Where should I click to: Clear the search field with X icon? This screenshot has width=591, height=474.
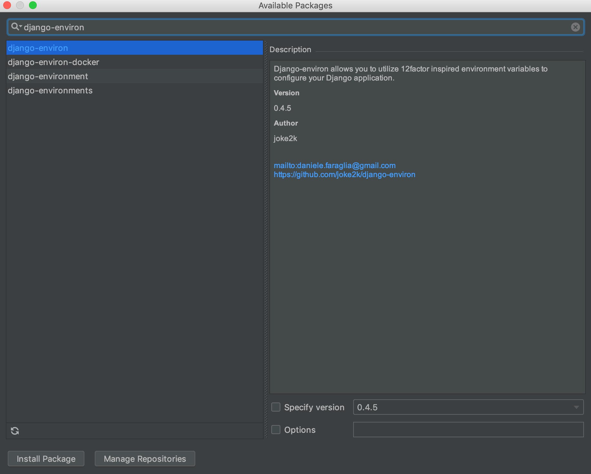(575, 27)
